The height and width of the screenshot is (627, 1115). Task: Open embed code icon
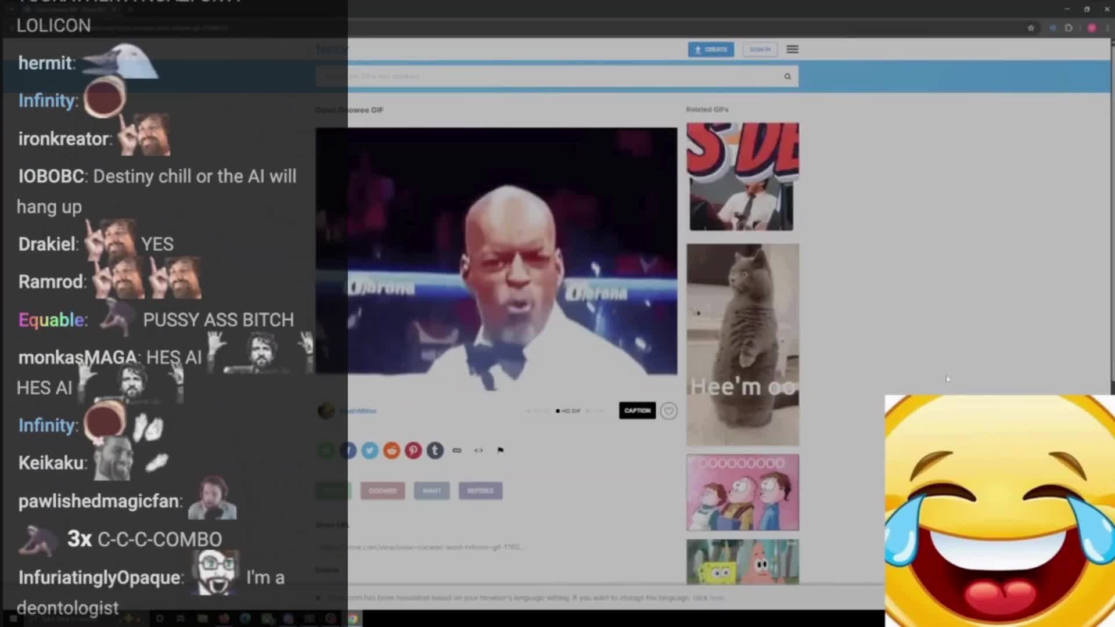pos(479,451)
